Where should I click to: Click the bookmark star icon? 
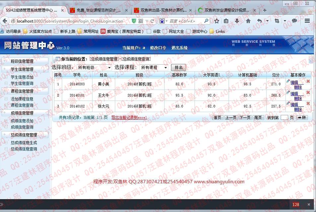click(x=217, y=21)
